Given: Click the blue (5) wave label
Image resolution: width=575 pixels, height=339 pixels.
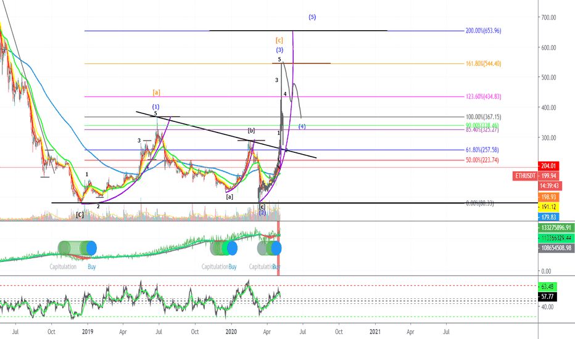Looking at the screenshot, I should pos(312,17).
